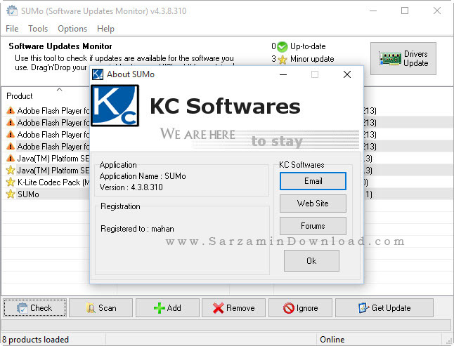This screenshot has width=454, height=346.
Task: Click the green plus icon on Add
Action: [160, 308]
